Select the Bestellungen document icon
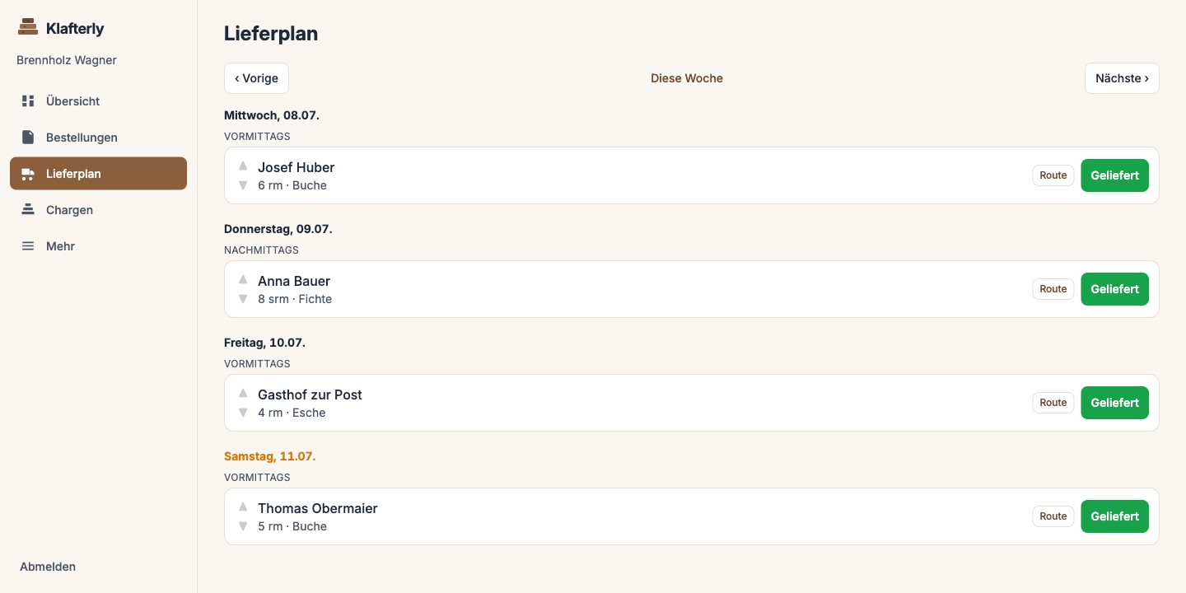 click(x=28, y=138)
